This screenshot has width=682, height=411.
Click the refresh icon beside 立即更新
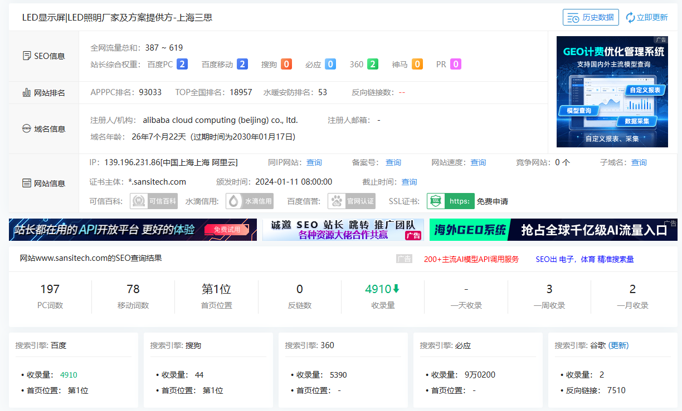(630, 18)
